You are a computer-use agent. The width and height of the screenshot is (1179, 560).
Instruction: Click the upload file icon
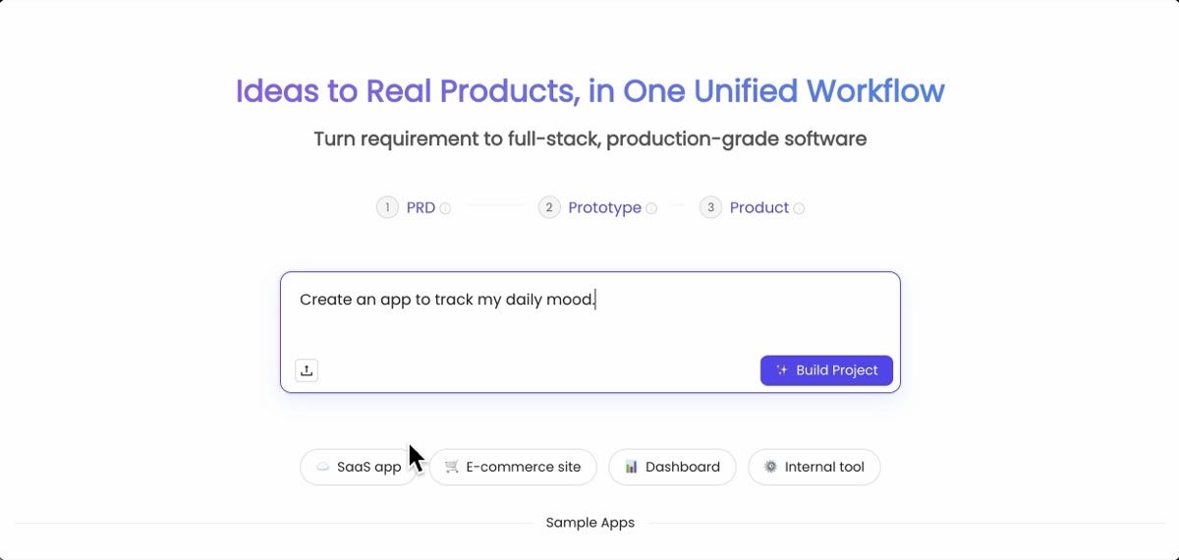point(307,370)
